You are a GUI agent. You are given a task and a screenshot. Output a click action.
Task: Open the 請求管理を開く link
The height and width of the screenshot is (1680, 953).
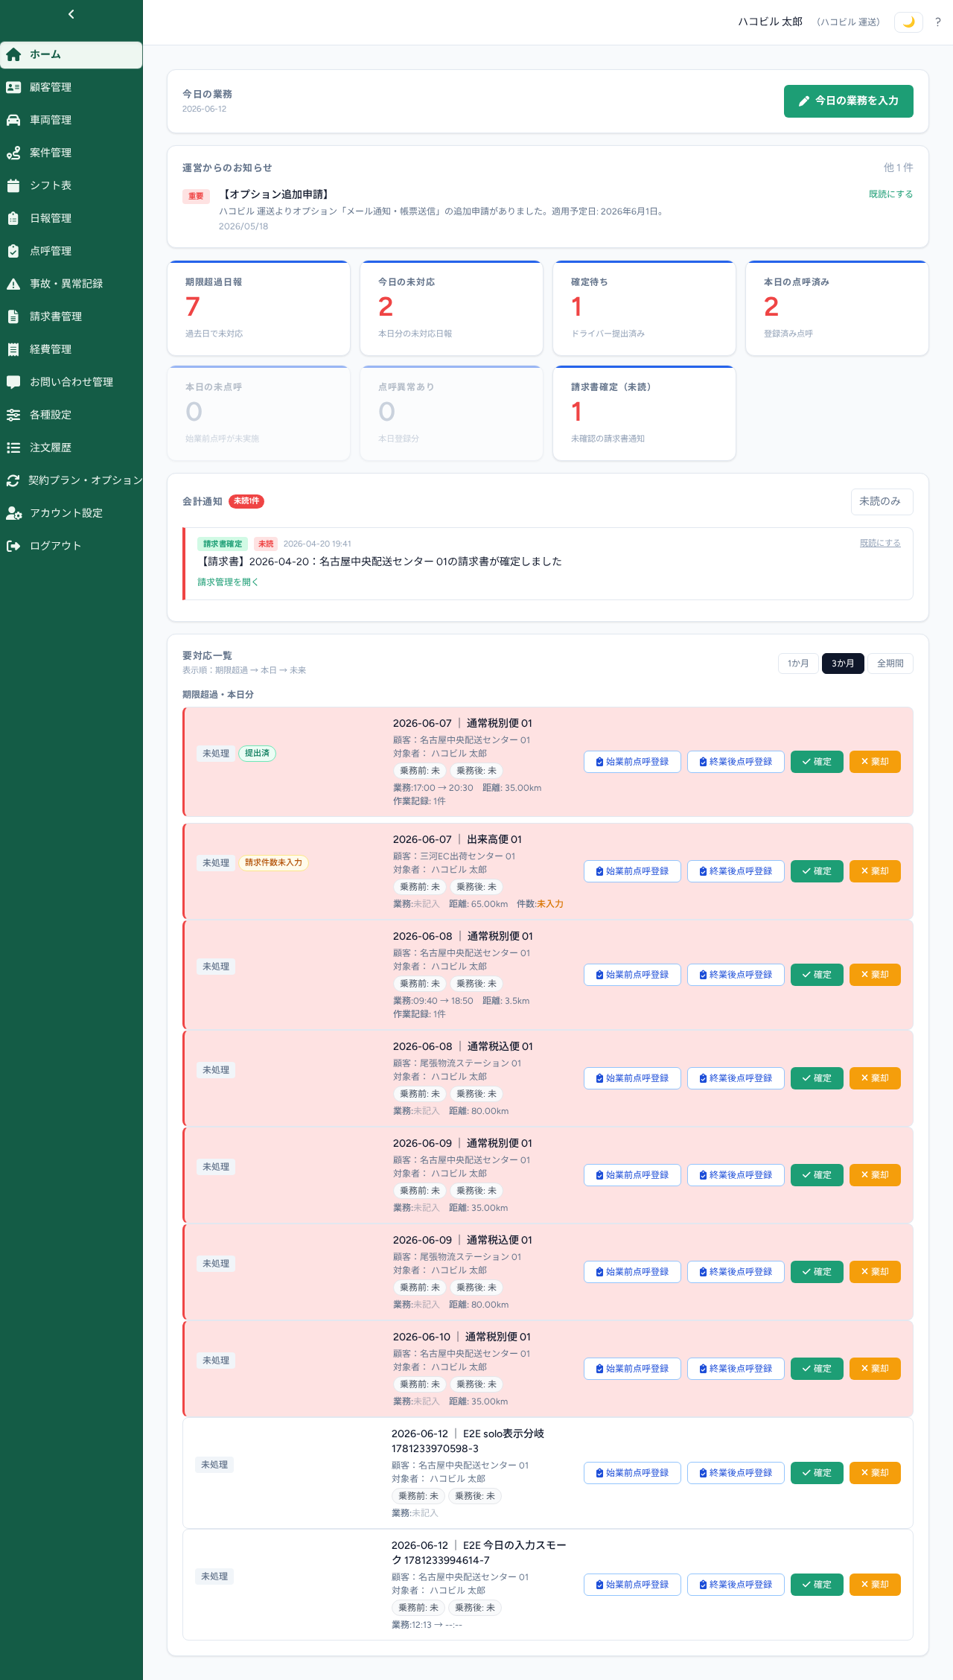point(228,582)
